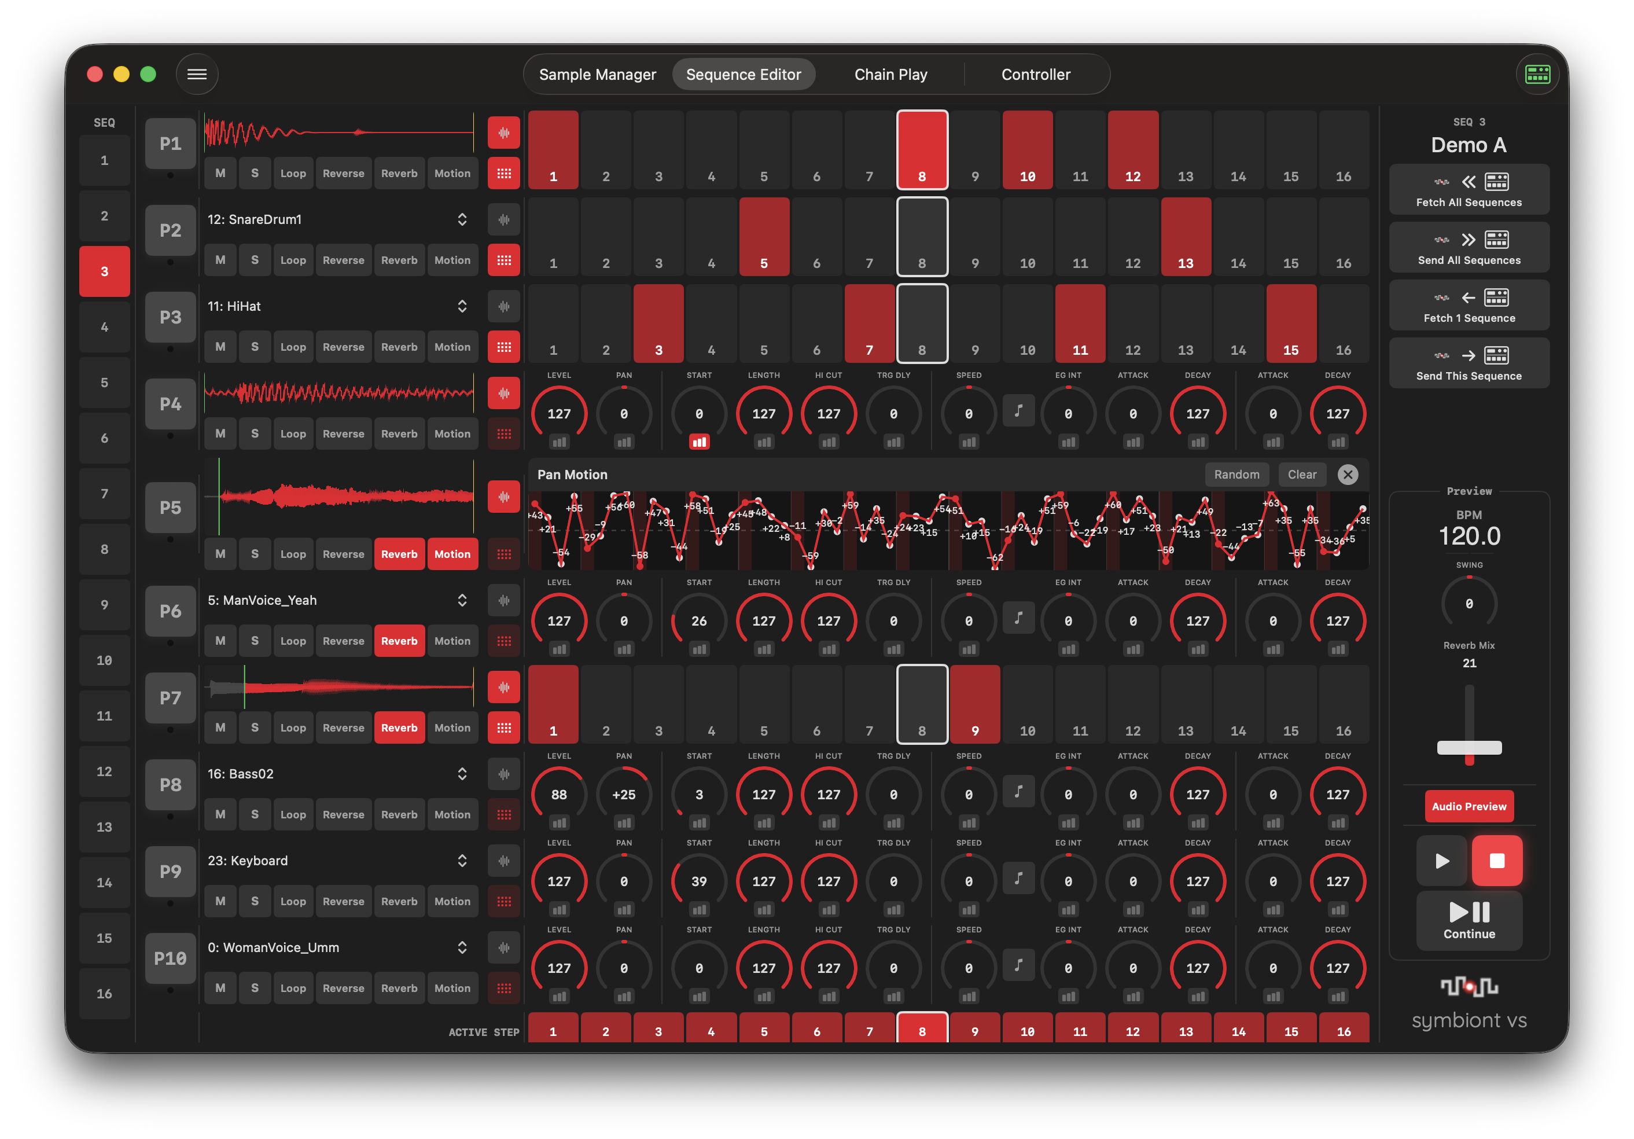The height and width of the screenshot is (1139, 1634).
Task: Click the green device icon top right
Action: point(1537,74)
